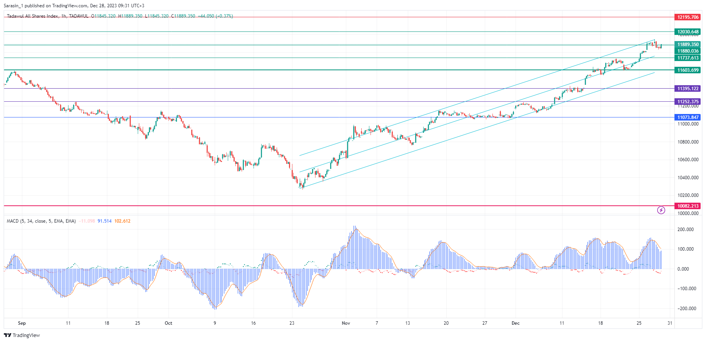Click the 10600.000 tick on price axis

coord(688,160)
